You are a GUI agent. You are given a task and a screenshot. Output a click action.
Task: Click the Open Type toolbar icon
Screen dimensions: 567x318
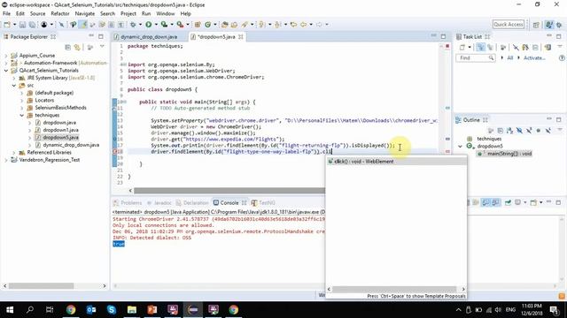point(224,25)
